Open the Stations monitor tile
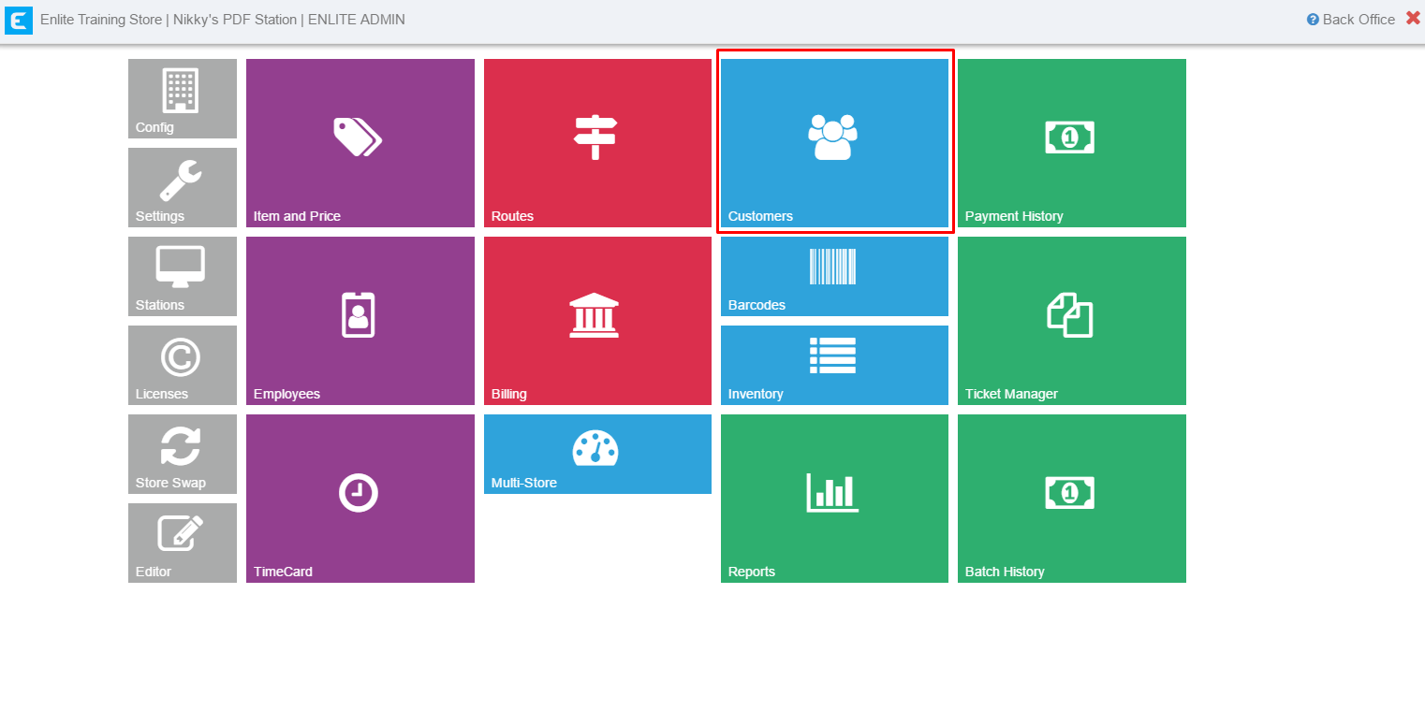The image size is (1425, 710). tap(183, 276)
